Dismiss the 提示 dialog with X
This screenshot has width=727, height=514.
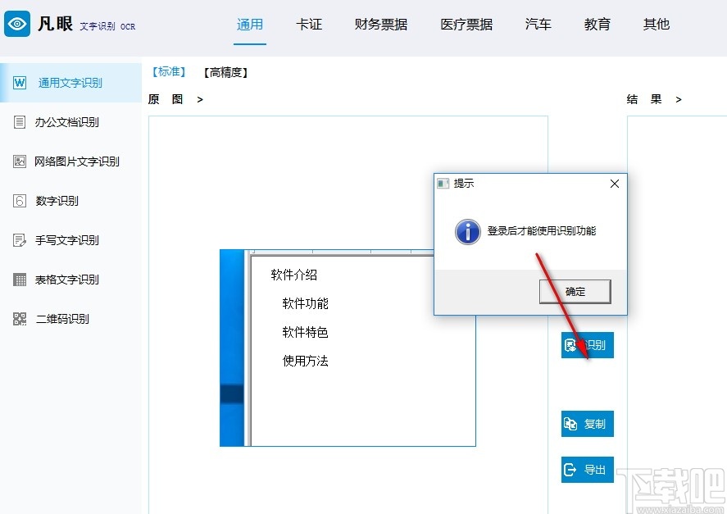click(x=615, y=184)
